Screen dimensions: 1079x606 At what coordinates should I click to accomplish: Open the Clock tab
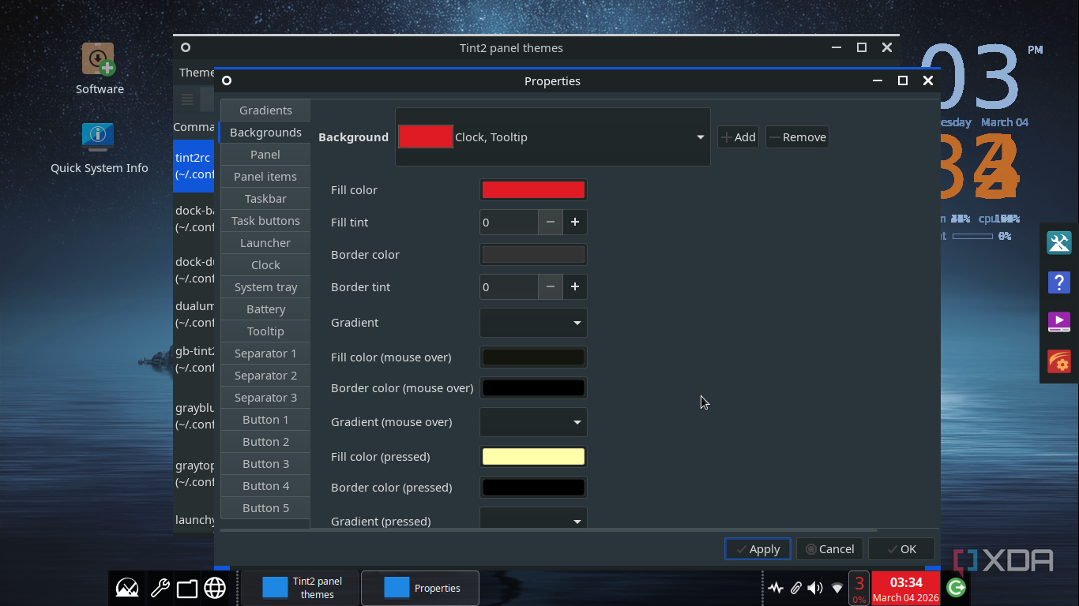point(265,265)
